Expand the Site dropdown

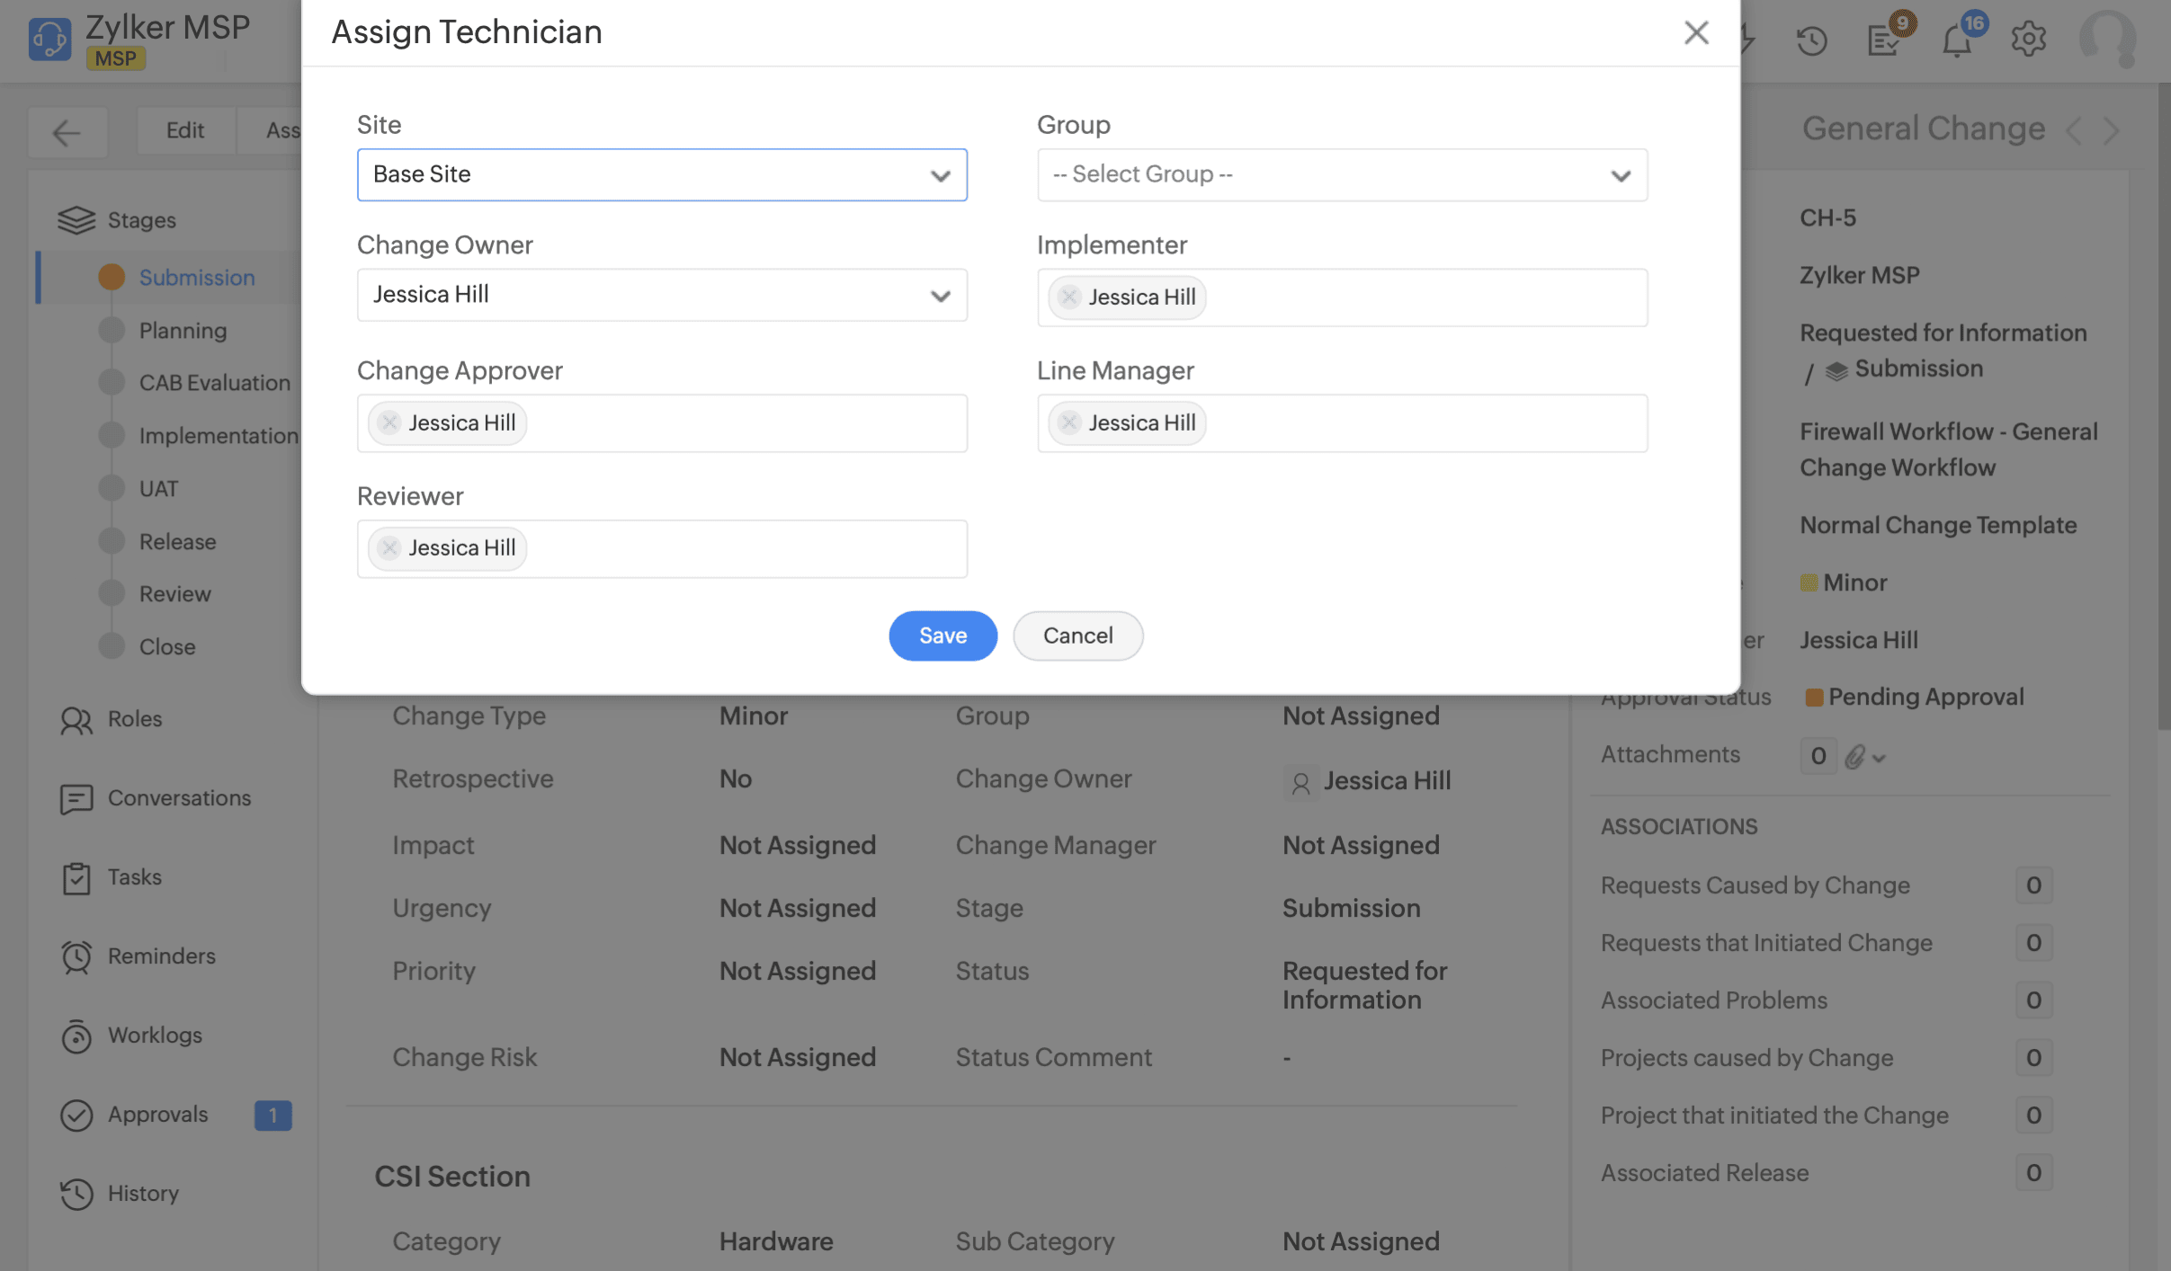[662, 174]
